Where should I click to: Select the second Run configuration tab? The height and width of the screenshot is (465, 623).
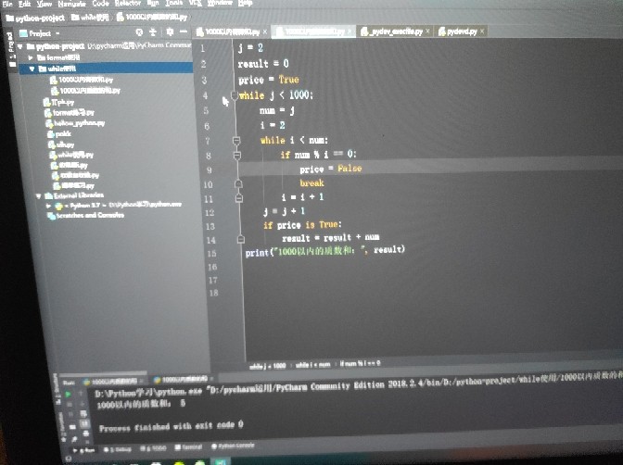click(x=184, y=379)
